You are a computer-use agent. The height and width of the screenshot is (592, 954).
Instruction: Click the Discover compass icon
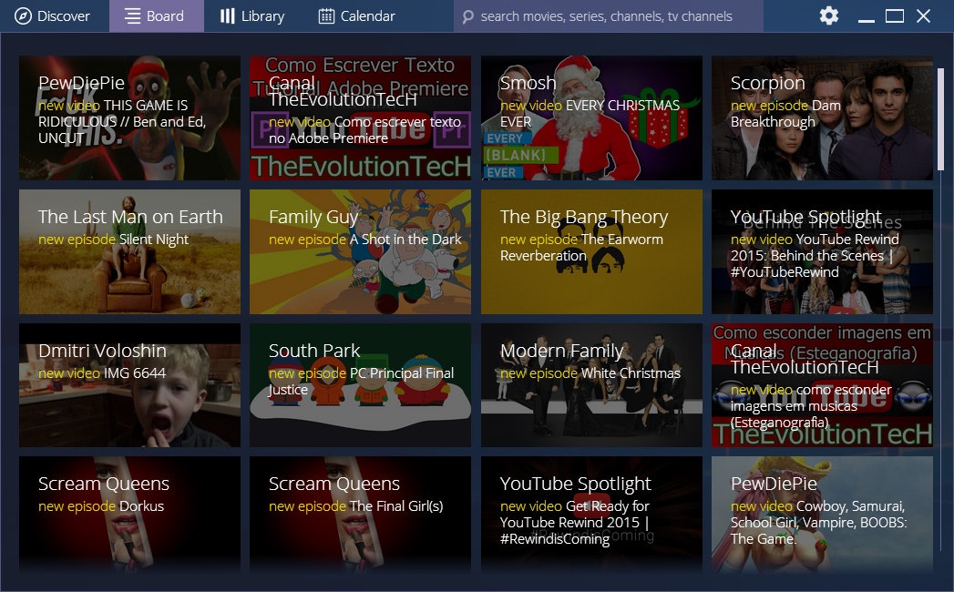pyautogui.click(x=23, y=15)
